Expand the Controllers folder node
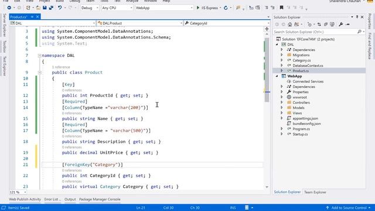The height and width of the screenshot is (211, 375). tap(282, 103)
